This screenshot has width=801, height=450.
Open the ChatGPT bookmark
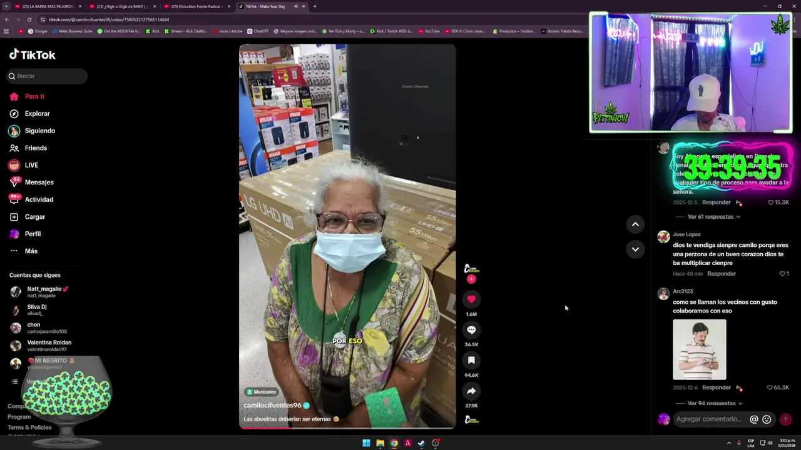pos(258,31)
